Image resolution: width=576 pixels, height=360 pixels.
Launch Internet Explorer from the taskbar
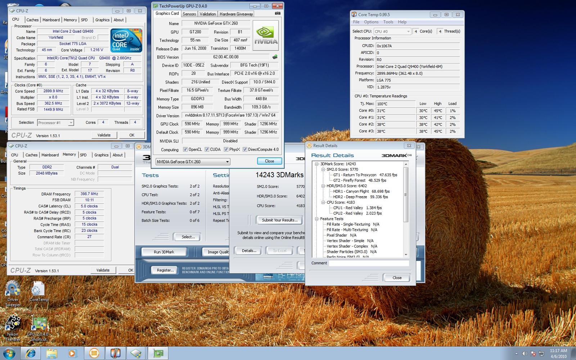[x=31, y=353]
